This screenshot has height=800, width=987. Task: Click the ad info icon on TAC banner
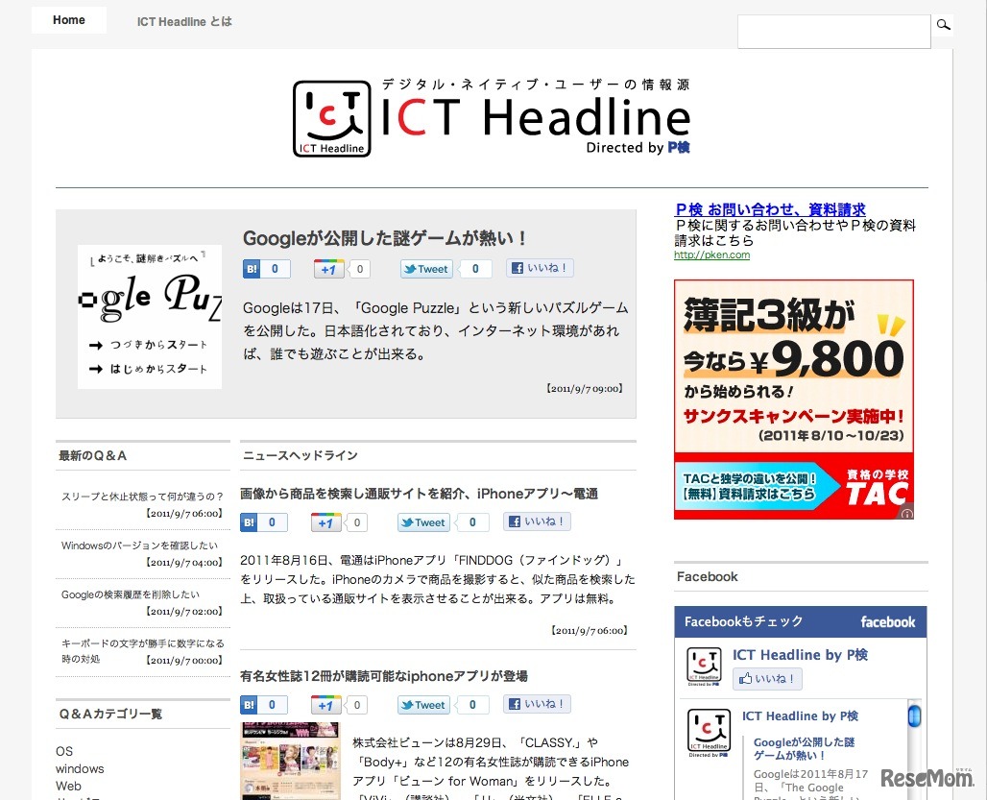[906, 513]
